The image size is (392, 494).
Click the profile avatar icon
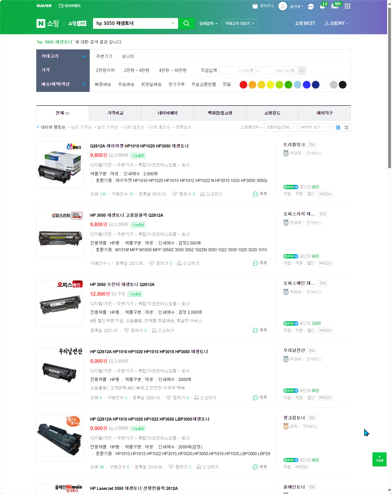tap(283, 6)
